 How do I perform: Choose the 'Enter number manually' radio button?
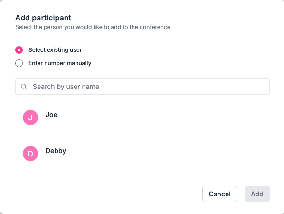[19, 63]
